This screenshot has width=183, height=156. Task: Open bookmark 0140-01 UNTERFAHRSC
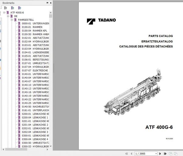point(35,74)
